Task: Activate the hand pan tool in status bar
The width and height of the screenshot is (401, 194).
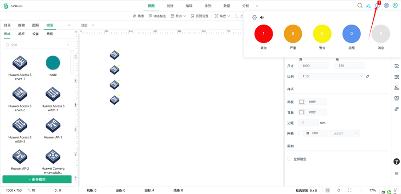Action: [339, 190]
